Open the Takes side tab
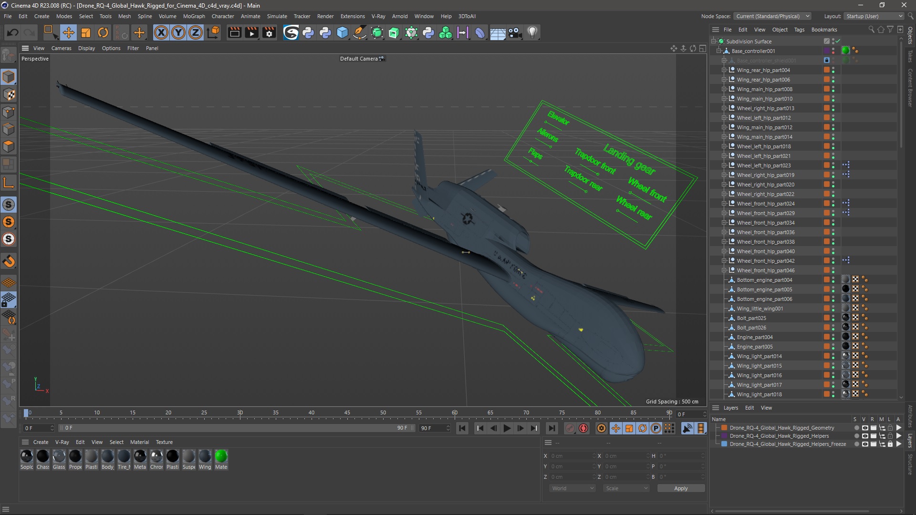This screenshot has width=916, height=515. click(910, 56)
